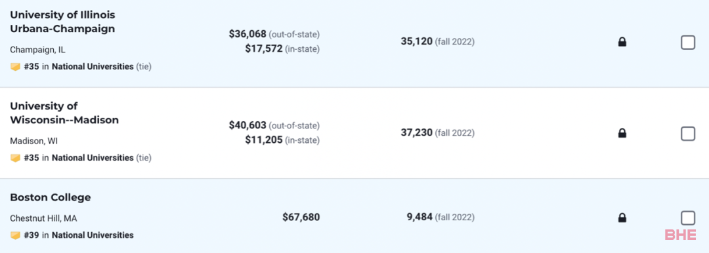Check the compare box for University of Illinois Urbana-Champaign

[x=688, y=43]
